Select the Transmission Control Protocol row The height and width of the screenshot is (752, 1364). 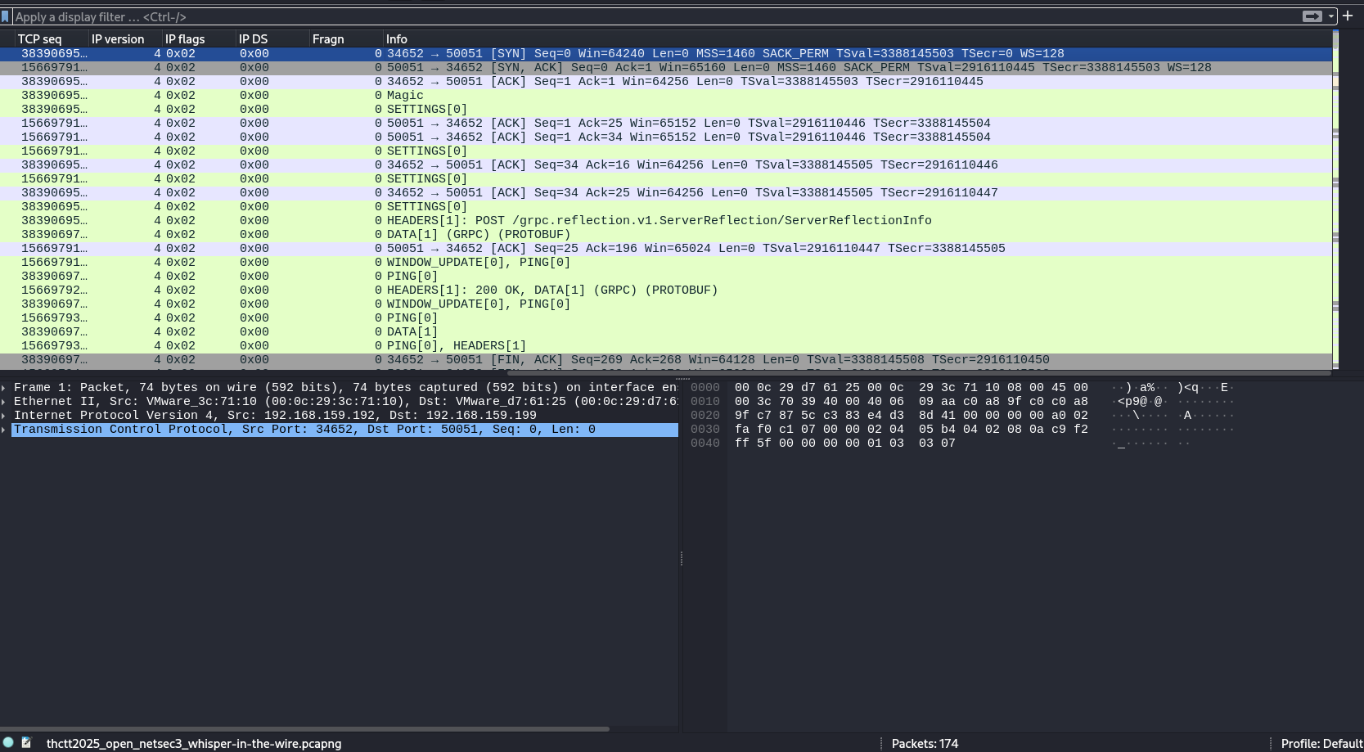pyautogui.click(x=344, y=430)
